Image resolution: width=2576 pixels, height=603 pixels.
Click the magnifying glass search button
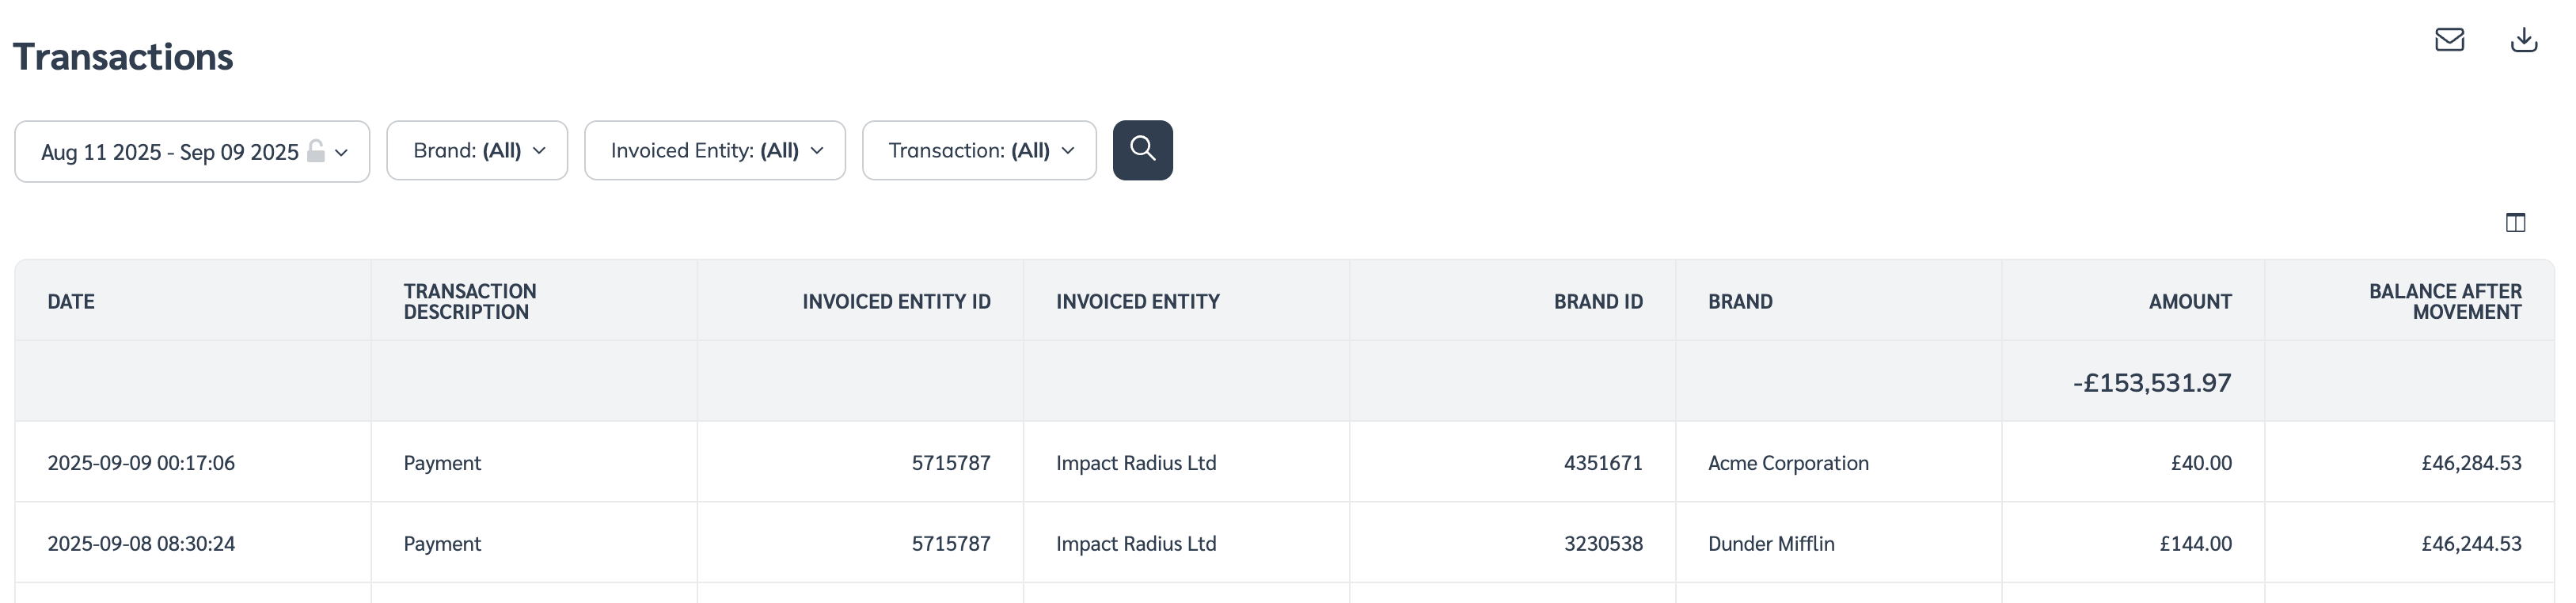[x=1142, y=150]
